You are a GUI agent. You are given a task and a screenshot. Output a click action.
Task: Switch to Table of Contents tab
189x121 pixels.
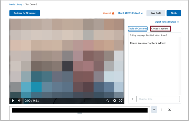pos(138,29)
